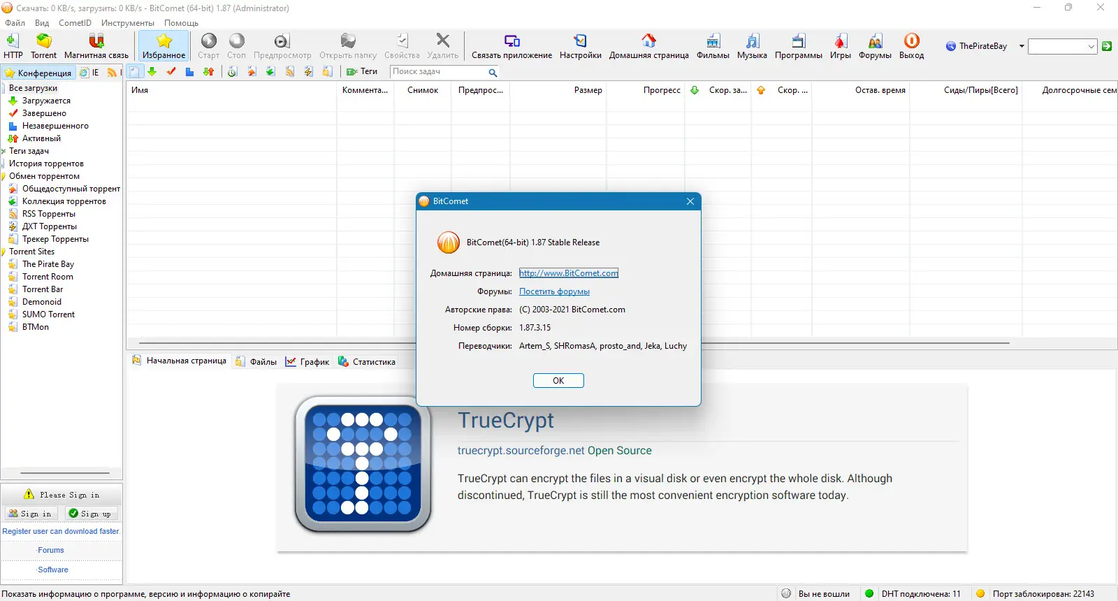Collapse the Теги задач tree node
The height and width of the screenshot is (601, 1118).
[3, 151]
